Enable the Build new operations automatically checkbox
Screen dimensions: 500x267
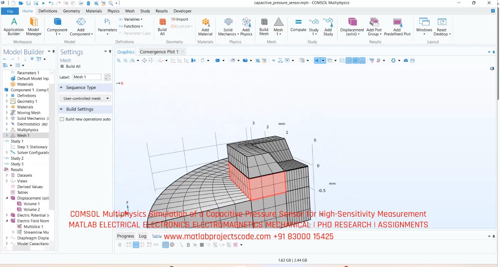coord(62,119)
